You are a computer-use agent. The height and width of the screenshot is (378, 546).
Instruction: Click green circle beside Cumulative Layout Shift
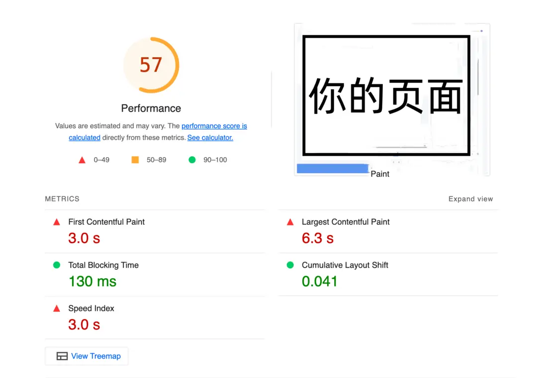pyautogui.click(x=290, y=265)
